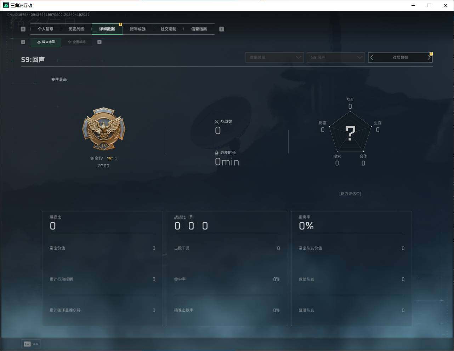The height and width of the screenshot is (351, 454).
Task: Click the 合作 radar axis label
Action: point(363,156)
